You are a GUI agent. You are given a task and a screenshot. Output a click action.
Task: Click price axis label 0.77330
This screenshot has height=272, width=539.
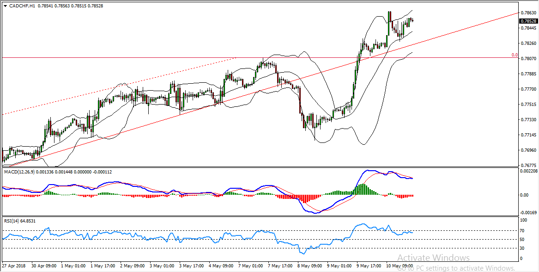coord(529,120)
